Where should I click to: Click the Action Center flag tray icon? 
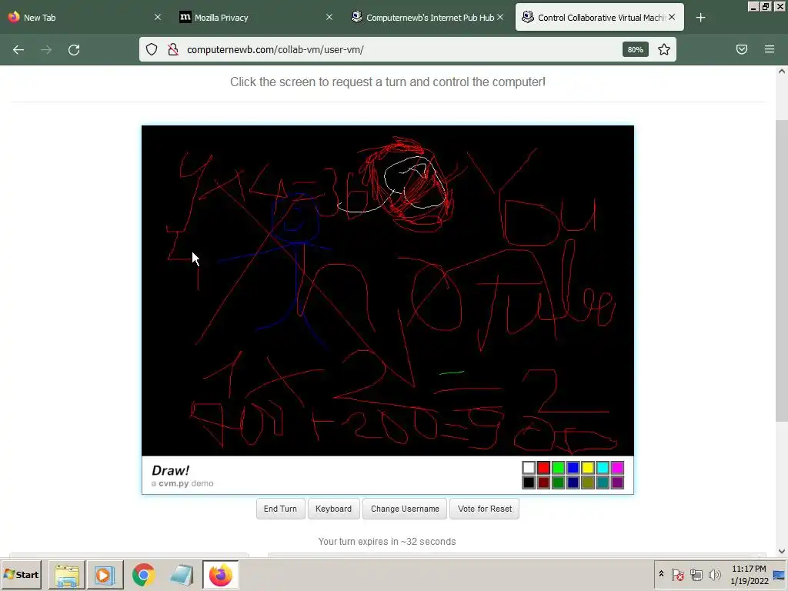tap(677, 574)
